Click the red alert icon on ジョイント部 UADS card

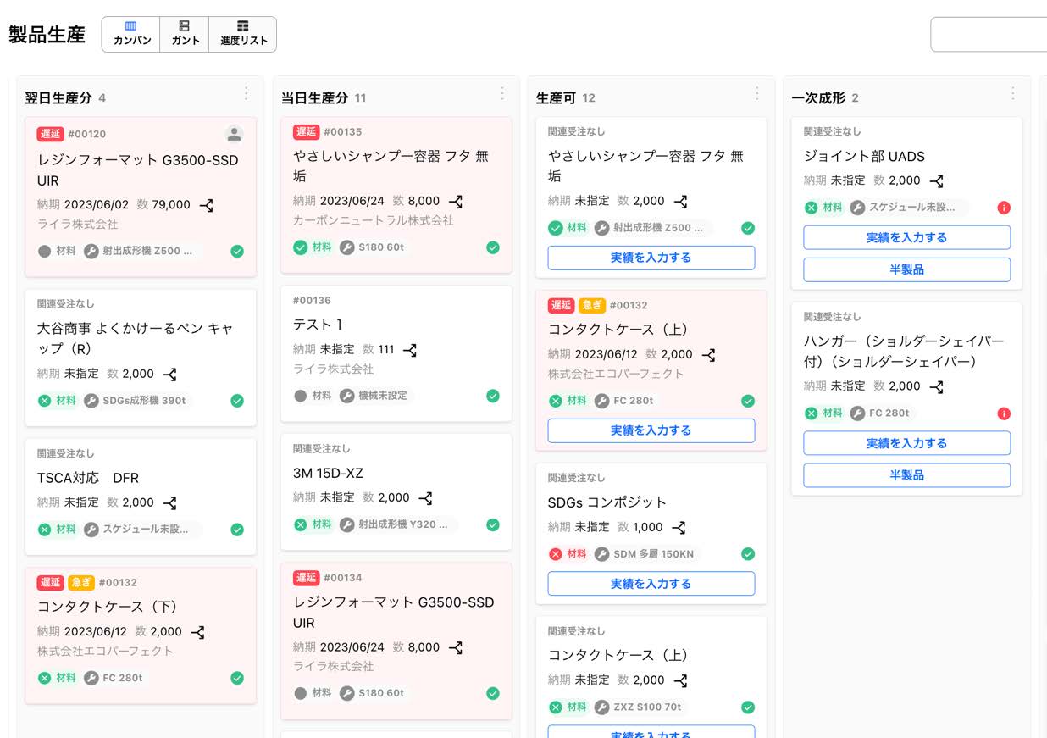click(1004, 208)
